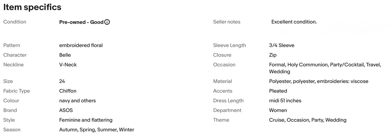The image size is (391, 136).
Task: Click the embroidered floral pattern value
Action: coord(81,45)
